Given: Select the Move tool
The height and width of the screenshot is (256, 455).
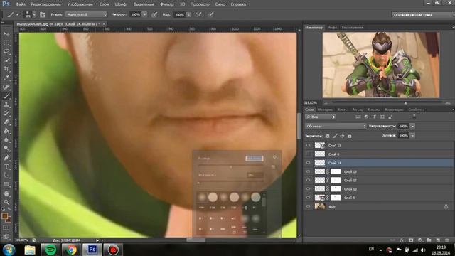Looking at the screenshot, I should pos(6,34).
